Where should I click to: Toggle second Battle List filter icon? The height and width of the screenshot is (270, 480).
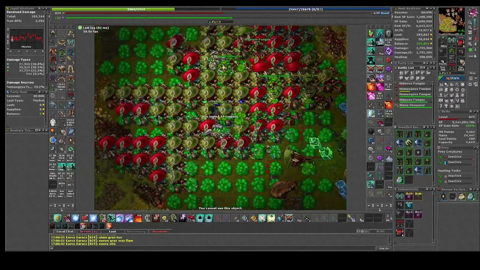pos(406,73)
